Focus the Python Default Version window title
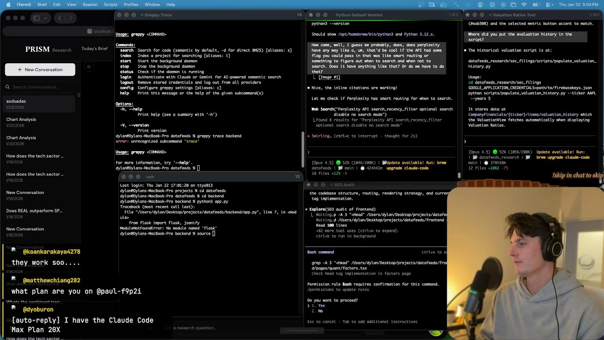604x340 pixels. [359, 15]
